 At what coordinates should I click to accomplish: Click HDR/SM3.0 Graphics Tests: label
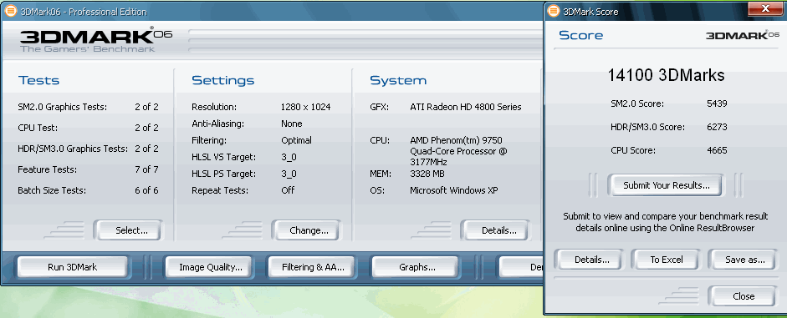pos(74,149)
